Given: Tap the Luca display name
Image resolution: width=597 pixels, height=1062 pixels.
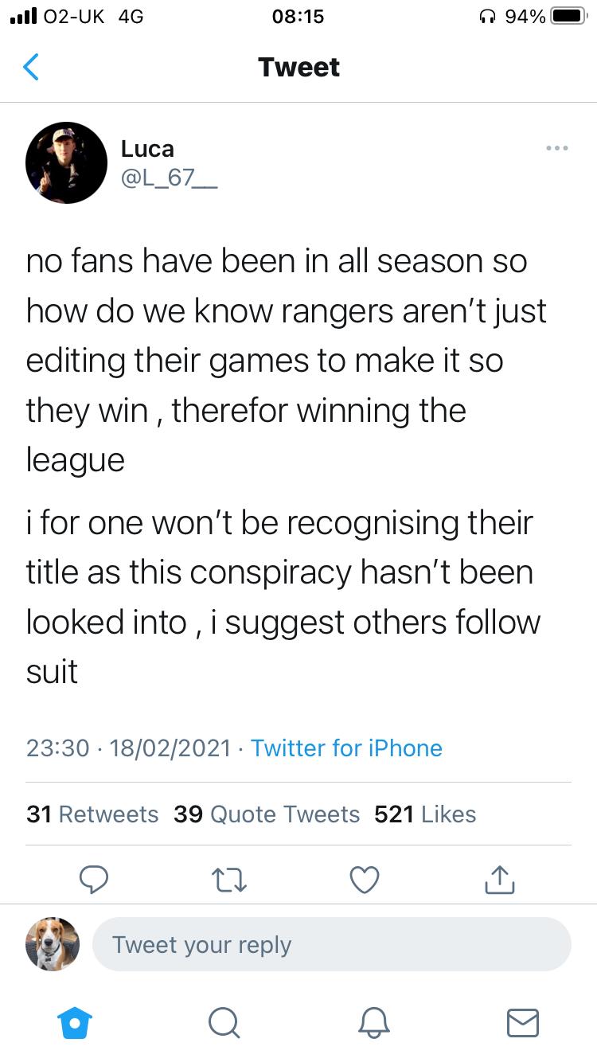Looking at the screenshot, I should click(147, 148).
